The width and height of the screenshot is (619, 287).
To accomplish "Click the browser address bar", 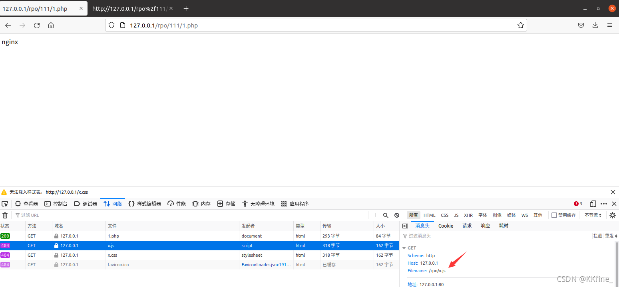I will 316,25.
